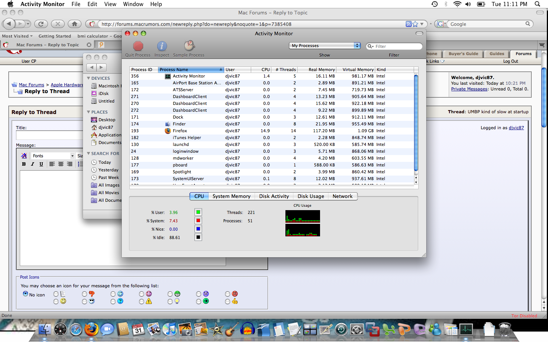
Task: Select the 'No icon' radio button
Action: 25,294
